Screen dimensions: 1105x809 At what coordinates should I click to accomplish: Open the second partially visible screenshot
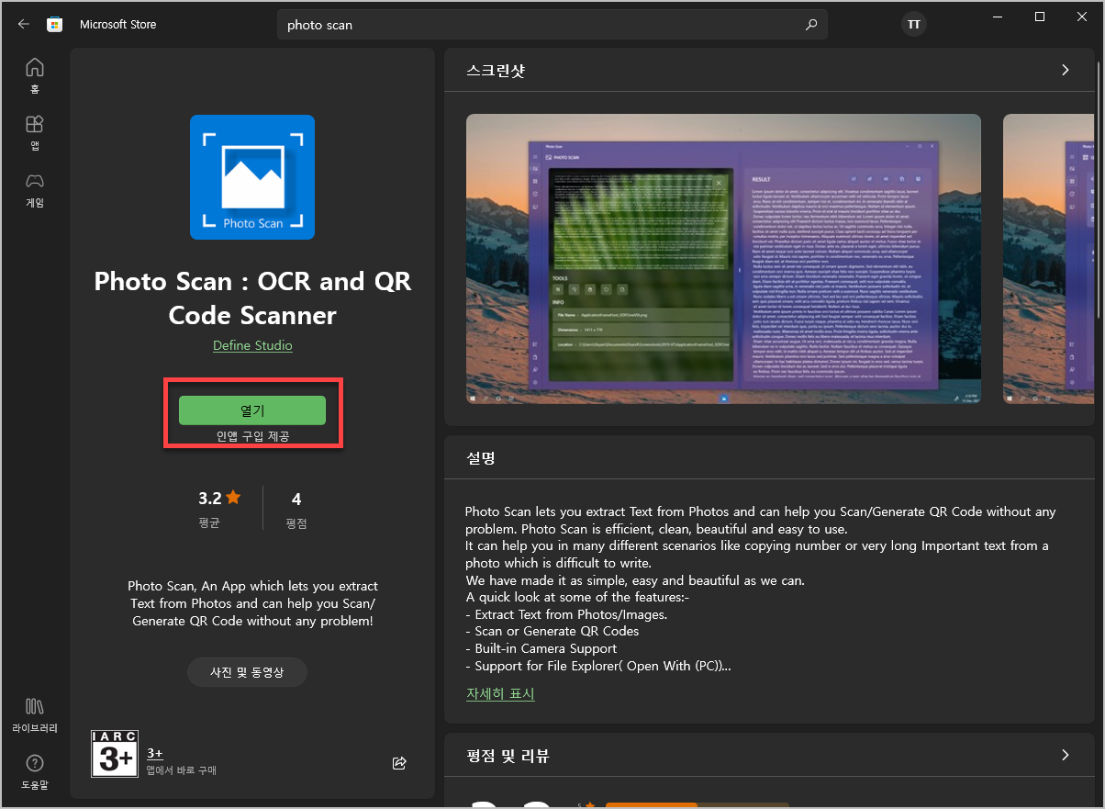(x=1049, y=260)
